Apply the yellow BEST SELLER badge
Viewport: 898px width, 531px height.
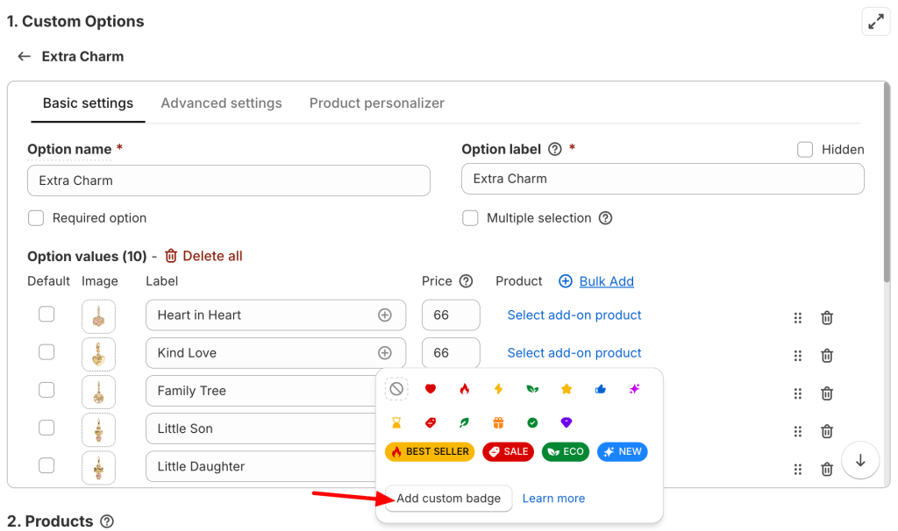tap(430, 452)
